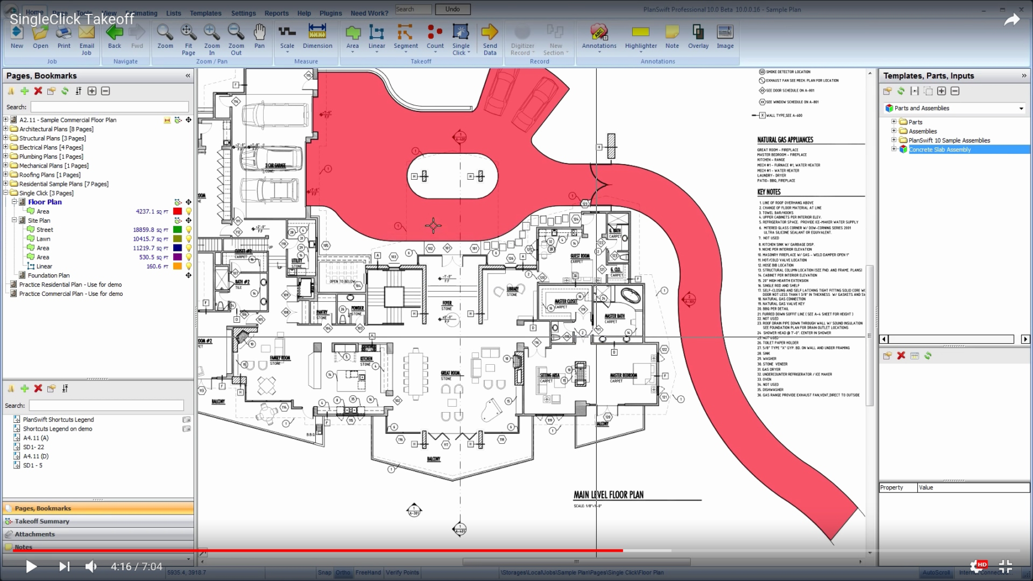Click the red color swatch for Area
Image resolution: width=1033 pixels, height=581 pixels.
(177, 211)
